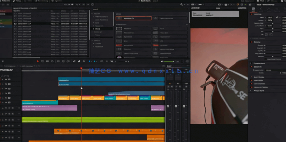Toggle the magnet Snapping icon
The height and width of the screenshot is (142, 286).
point(75,61)
